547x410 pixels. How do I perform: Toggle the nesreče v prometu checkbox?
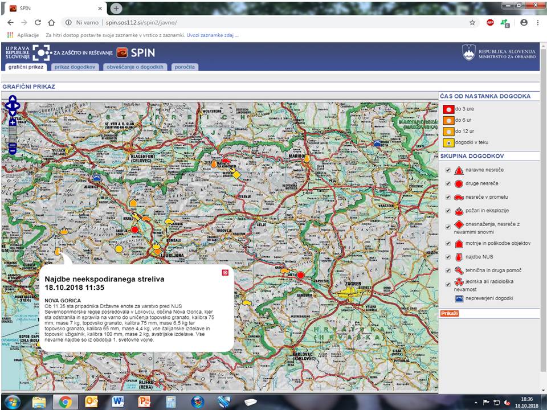tap(448, 198)
